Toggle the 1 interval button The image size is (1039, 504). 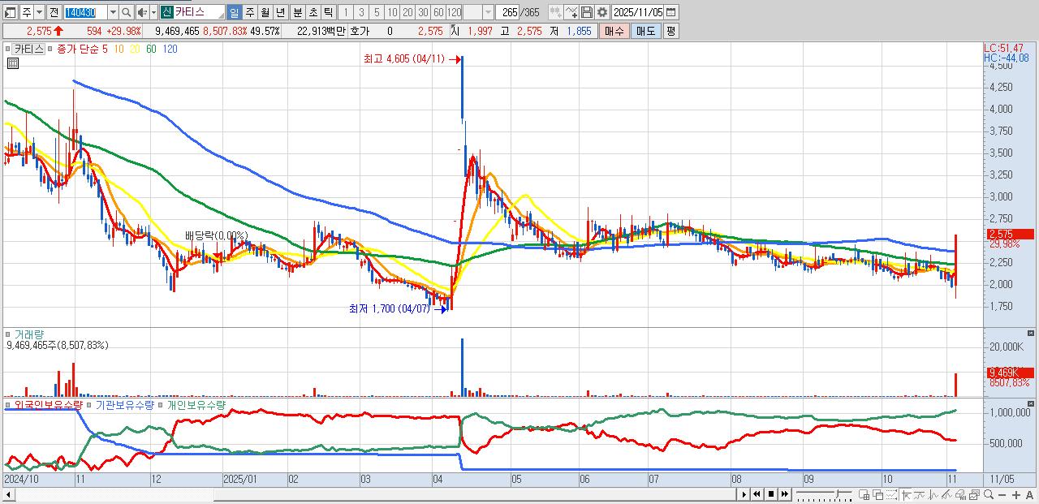click(x=345, y=13)
